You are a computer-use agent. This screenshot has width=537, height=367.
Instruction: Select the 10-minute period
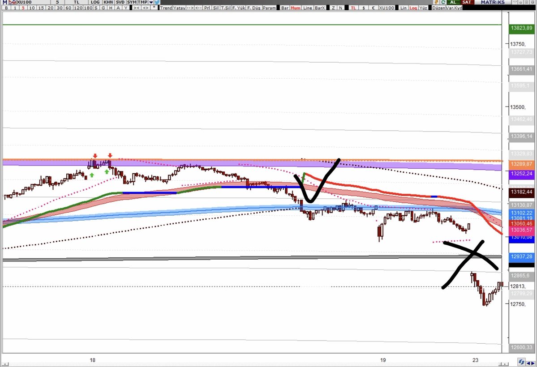click(x=32, y=8)
